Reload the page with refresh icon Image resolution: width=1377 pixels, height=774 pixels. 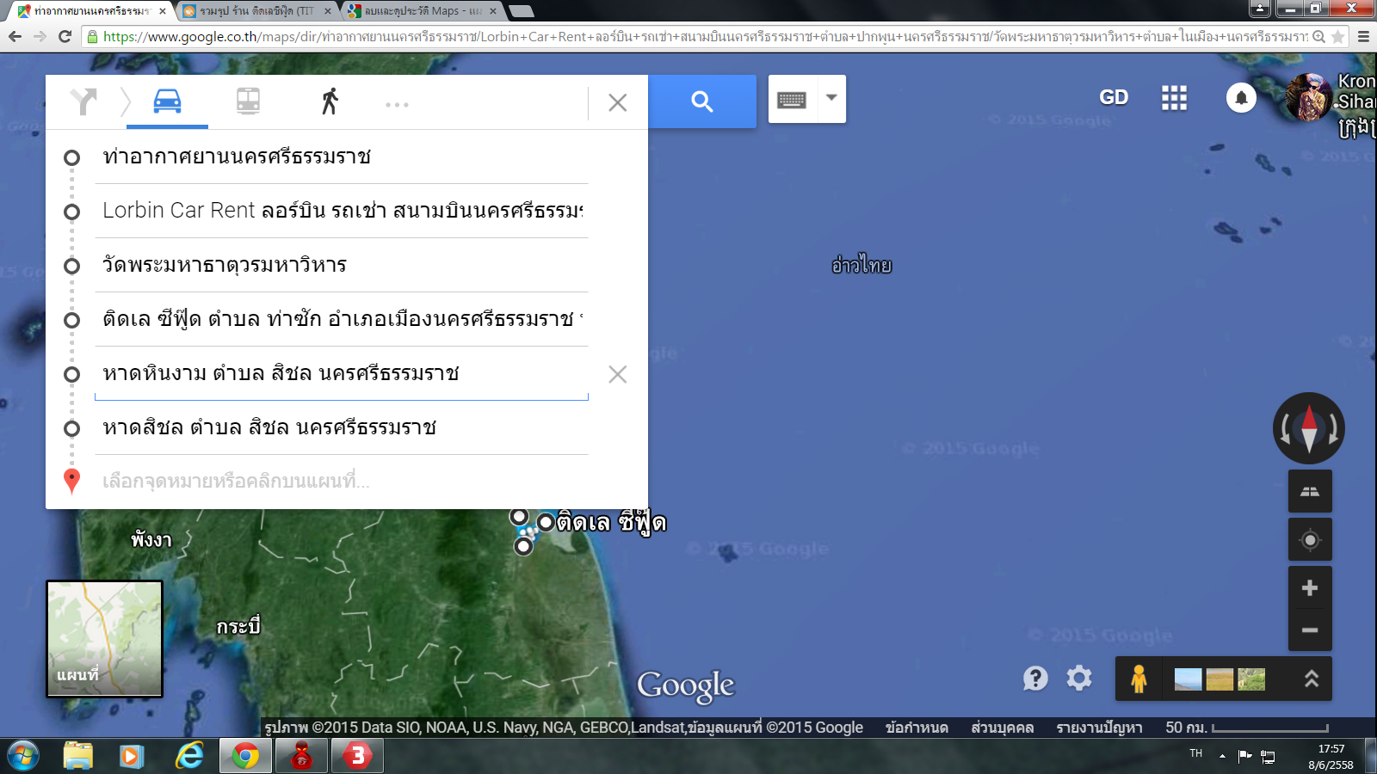[65, 36]
